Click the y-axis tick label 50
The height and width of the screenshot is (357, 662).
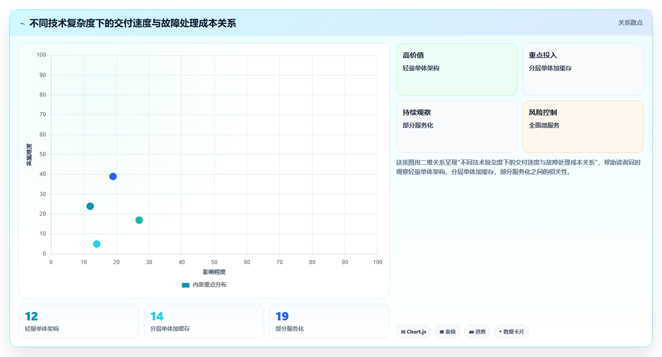coord(43,154)
